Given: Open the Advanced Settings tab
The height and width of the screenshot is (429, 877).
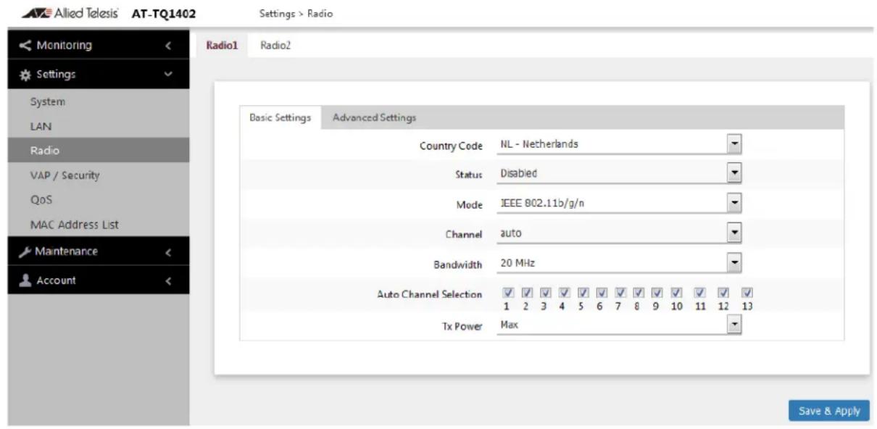Looking at the screenshot, I should point(374,117).
